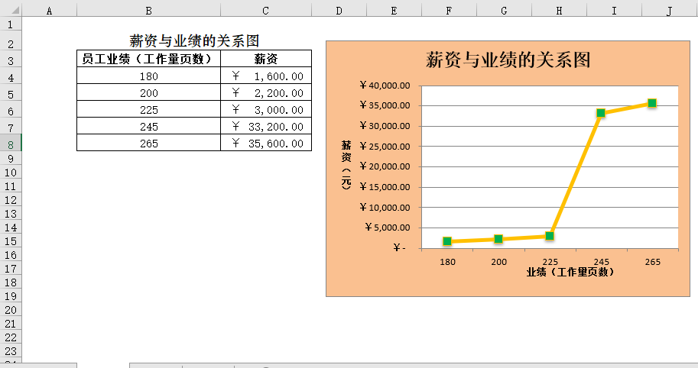Select the table cell with value 225

tap(148, 110)
